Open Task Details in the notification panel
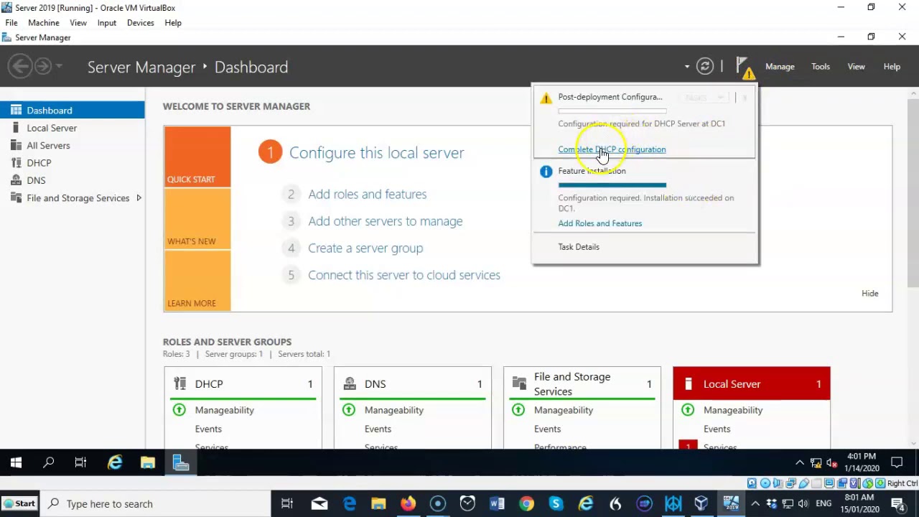 click(x=579, y=247)
